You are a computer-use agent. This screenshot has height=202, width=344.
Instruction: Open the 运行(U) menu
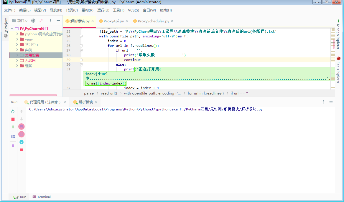tap(103, 10)
